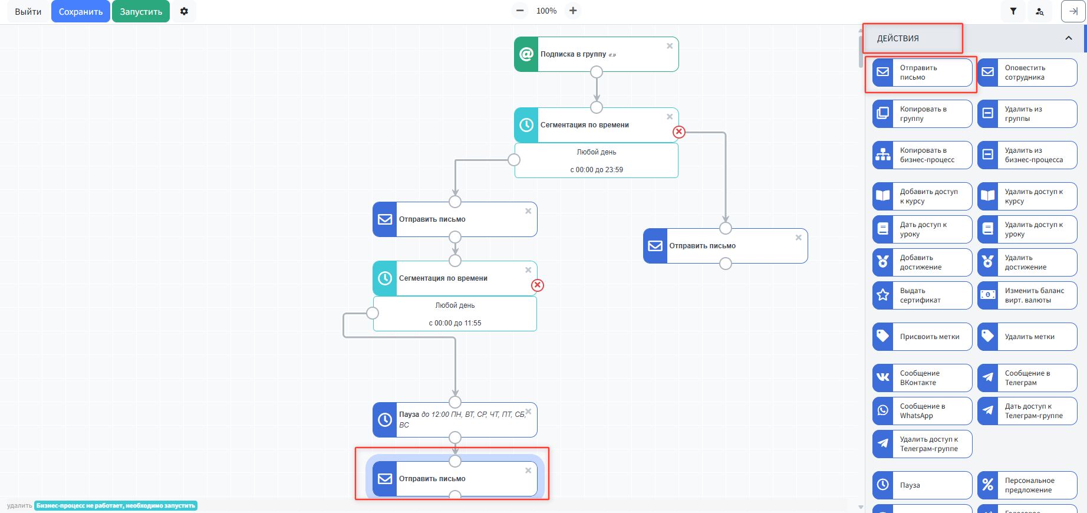Viewport: 1087px width, 513px height.
Task: Click the filter funnel icon
Action: [x=1013, y=11]
